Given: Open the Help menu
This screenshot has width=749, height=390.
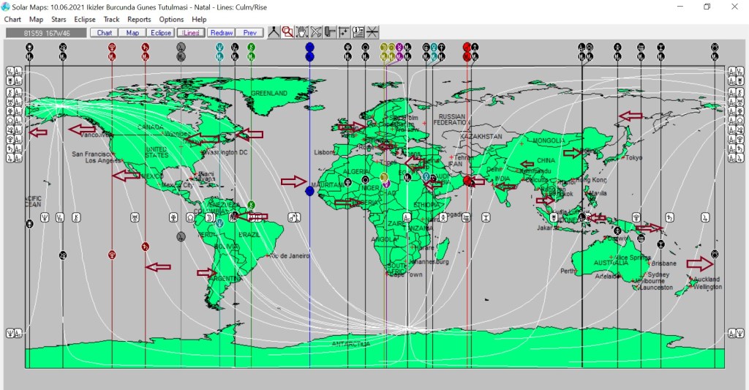Looking at the screenshot, I should click(x=199, y=20).
